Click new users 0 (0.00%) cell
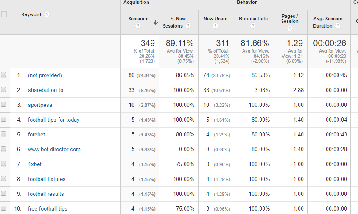The width and height of the screenshot is (358, 214). pos(218,150)
